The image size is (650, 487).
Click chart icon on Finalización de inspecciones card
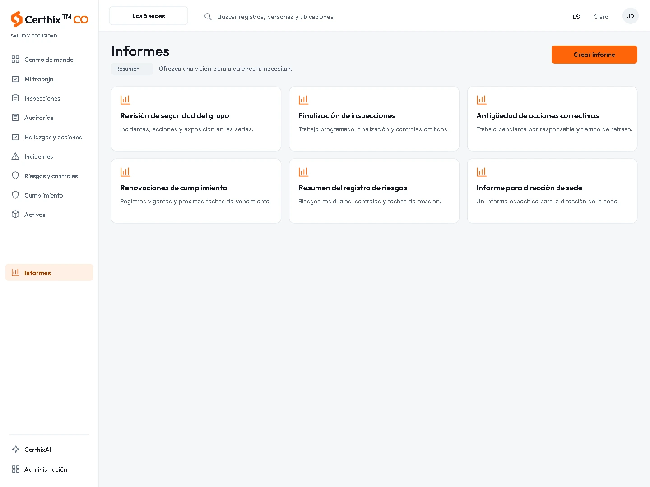[303, 100]
